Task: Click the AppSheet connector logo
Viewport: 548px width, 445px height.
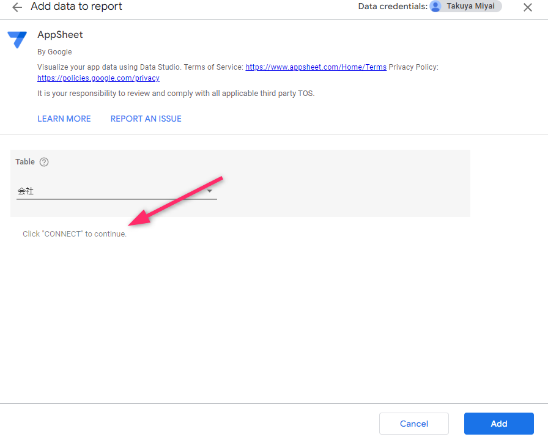Action: (17, 39)
